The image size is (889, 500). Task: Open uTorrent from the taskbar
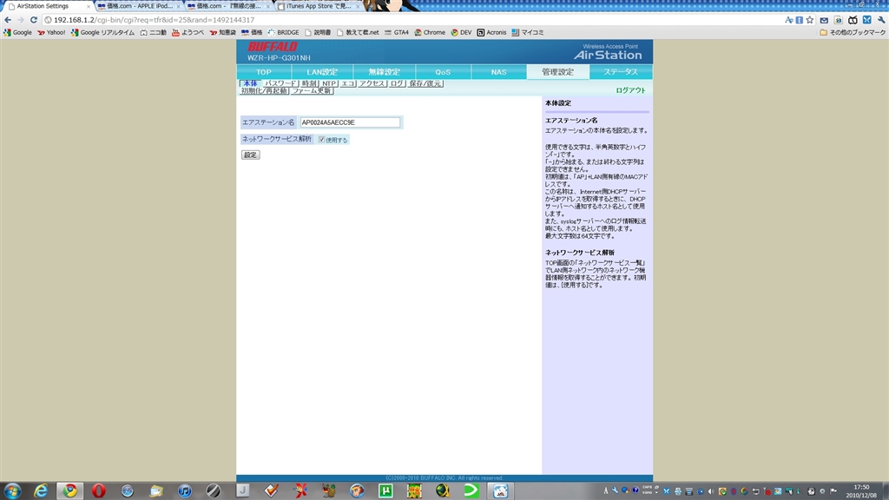tap(385, 490)
